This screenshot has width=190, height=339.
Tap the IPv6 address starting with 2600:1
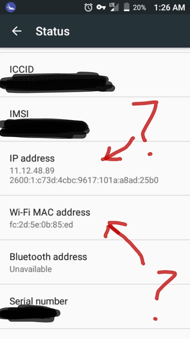click(x=84, y=180)
